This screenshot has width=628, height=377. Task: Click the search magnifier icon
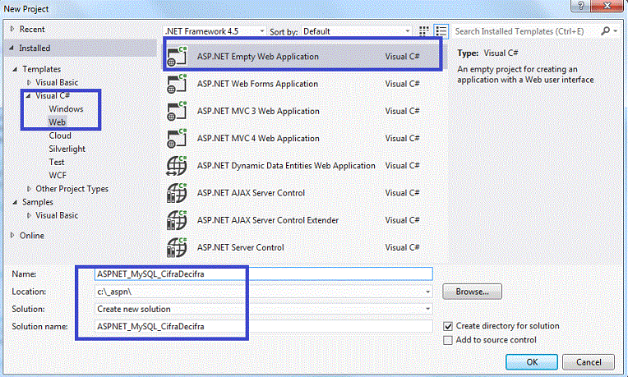pos(605,31)
